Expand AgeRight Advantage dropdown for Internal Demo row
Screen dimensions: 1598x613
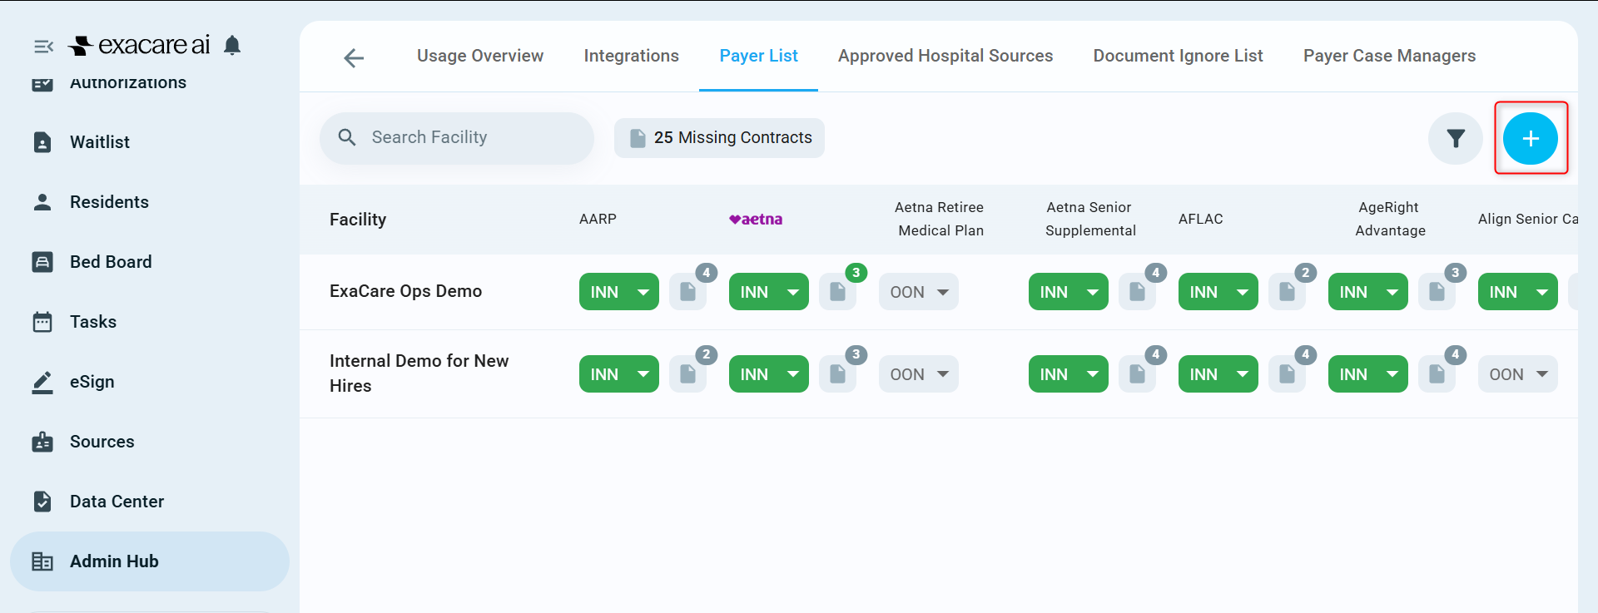tap(1368, 374)
